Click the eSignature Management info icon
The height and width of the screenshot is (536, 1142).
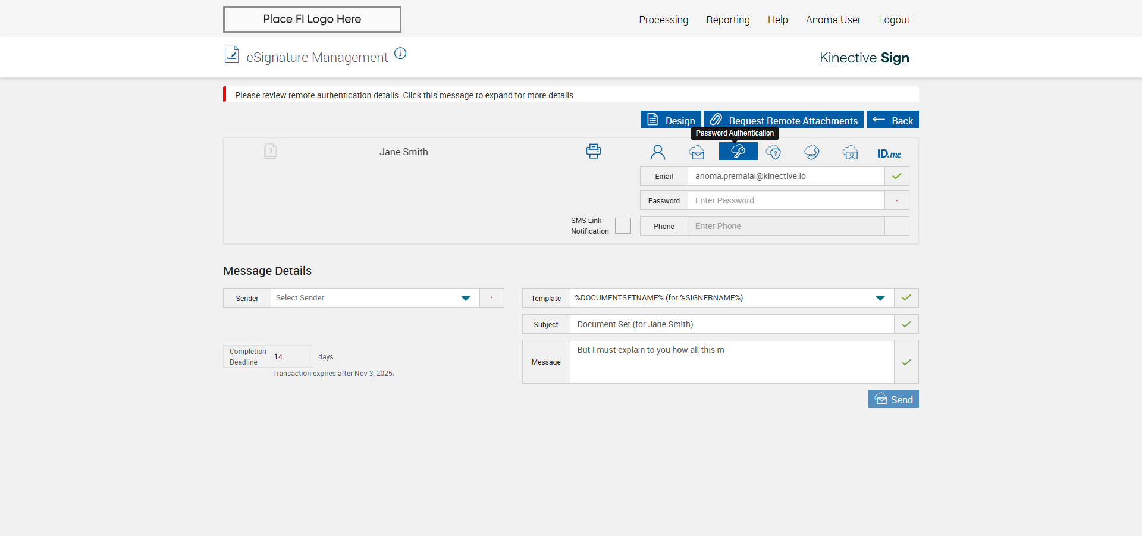coord(400,54)
